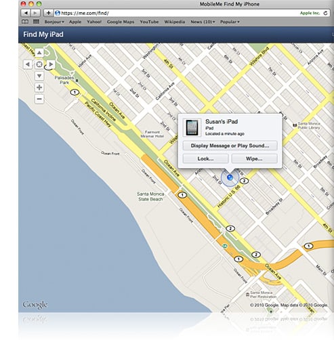The image size is (334, 340).
Task: Click the iPad thumbnail in the popup
Action: [x=192, y=127]
